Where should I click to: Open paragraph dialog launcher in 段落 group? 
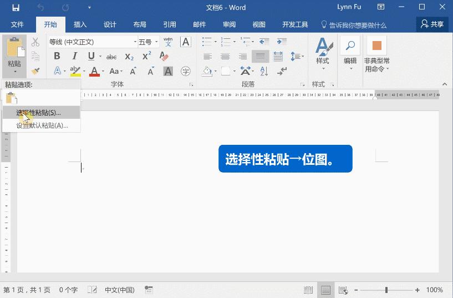pos(303,85)
